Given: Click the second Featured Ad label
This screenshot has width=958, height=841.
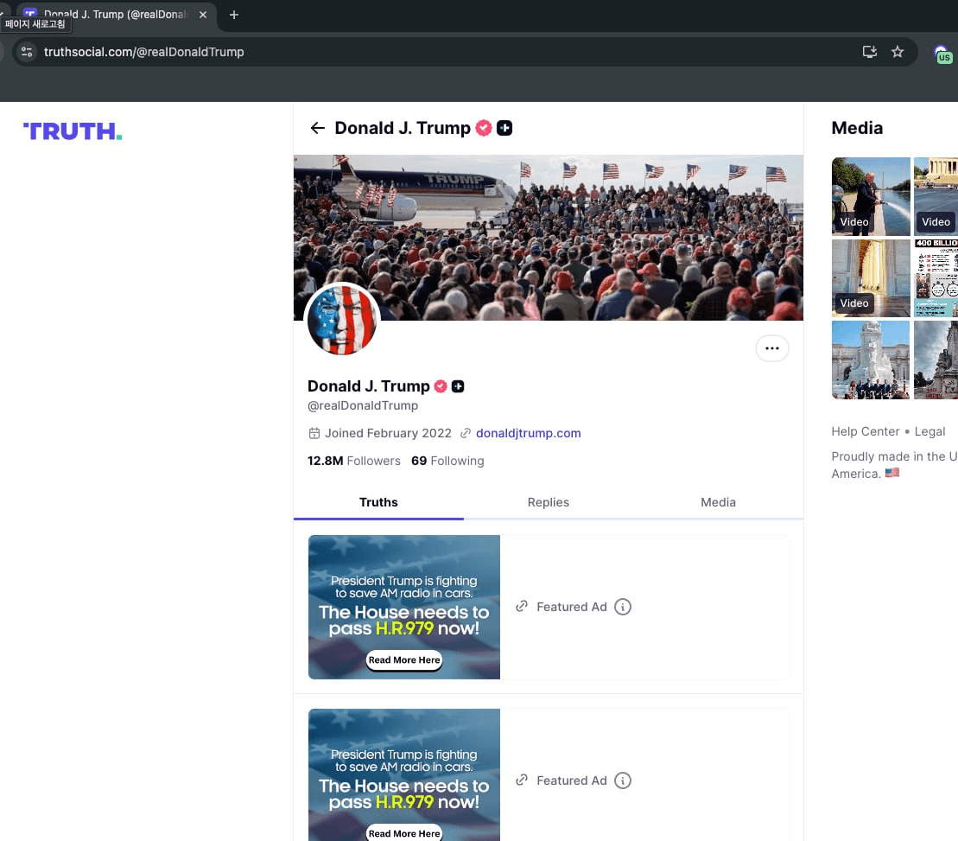Looking at the screenshot, I should 571,780.
